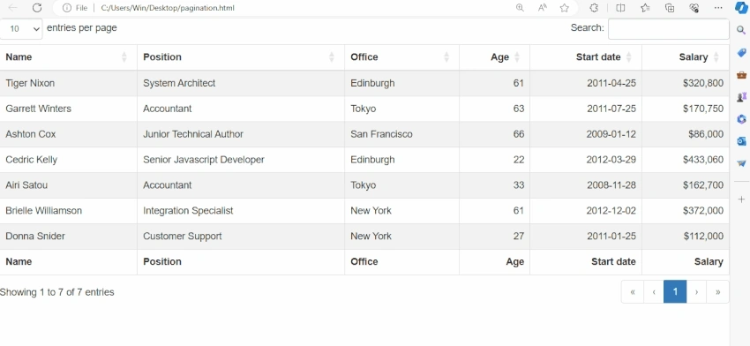Image resolution: width=750 pixels, height=346 pixels.
Task: Click Showing 1 to 7 of 7 entries
Action: click(57, 292)
